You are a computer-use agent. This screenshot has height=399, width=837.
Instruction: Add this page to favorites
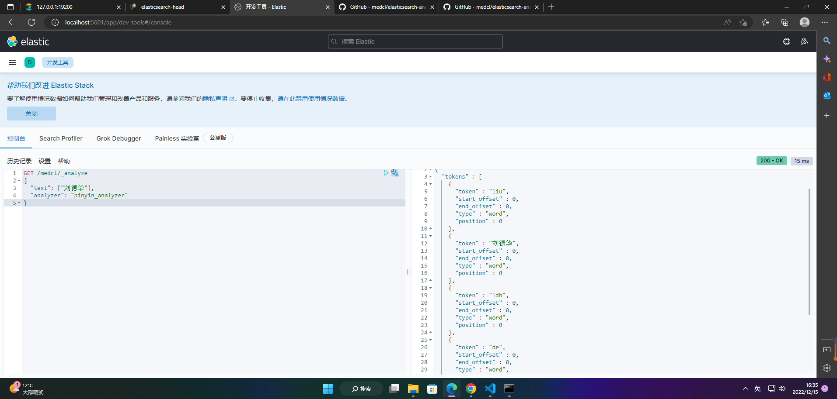click(743, 22)
